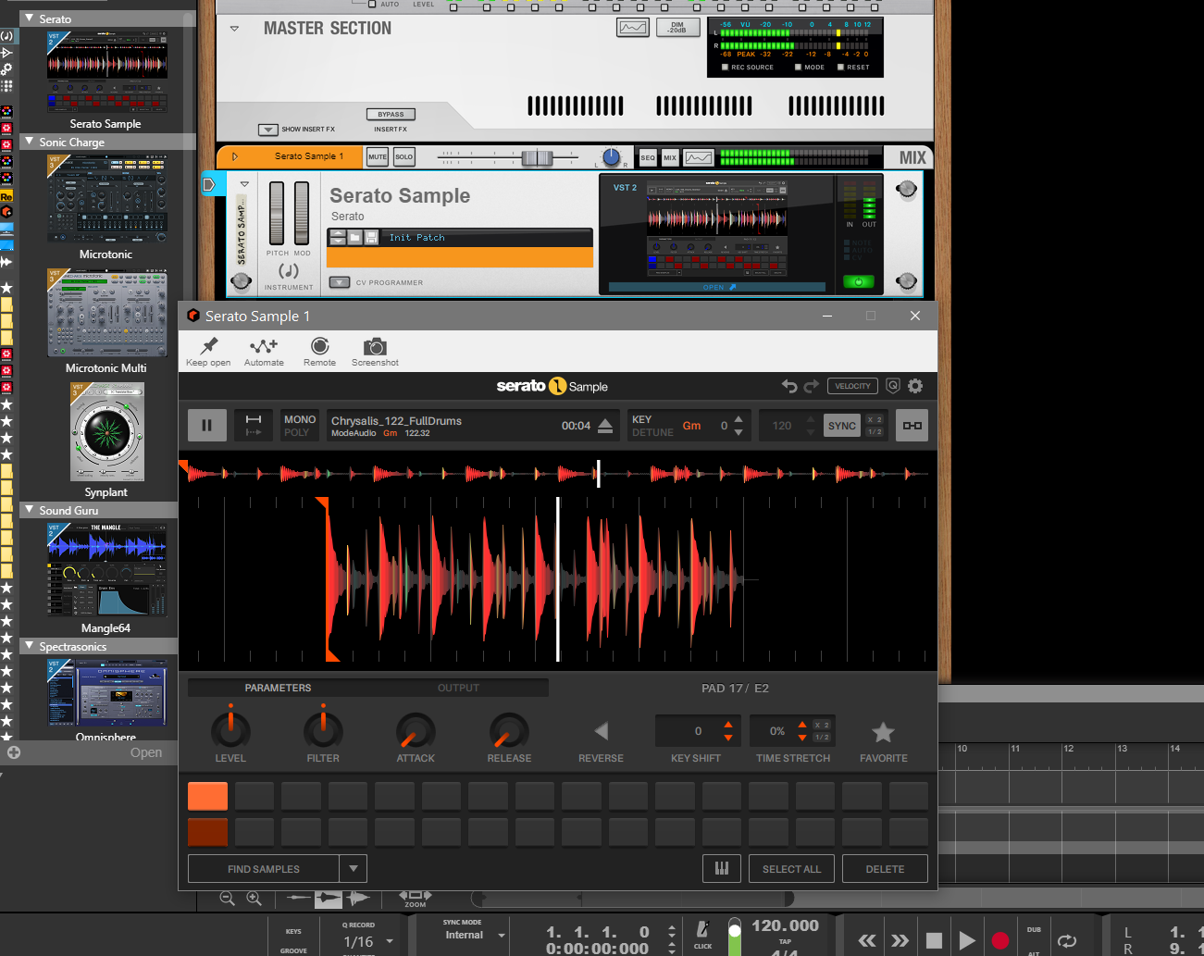The height and width of the screenshot is (956, 1204).
Task: Eject the Chrysalis_122_FullDrums sample
Action: [x=605, y=426]
